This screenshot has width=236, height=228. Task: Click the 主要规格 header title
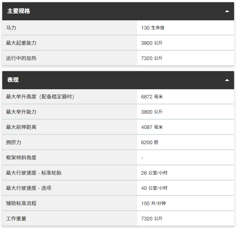(x=19, y=11)
